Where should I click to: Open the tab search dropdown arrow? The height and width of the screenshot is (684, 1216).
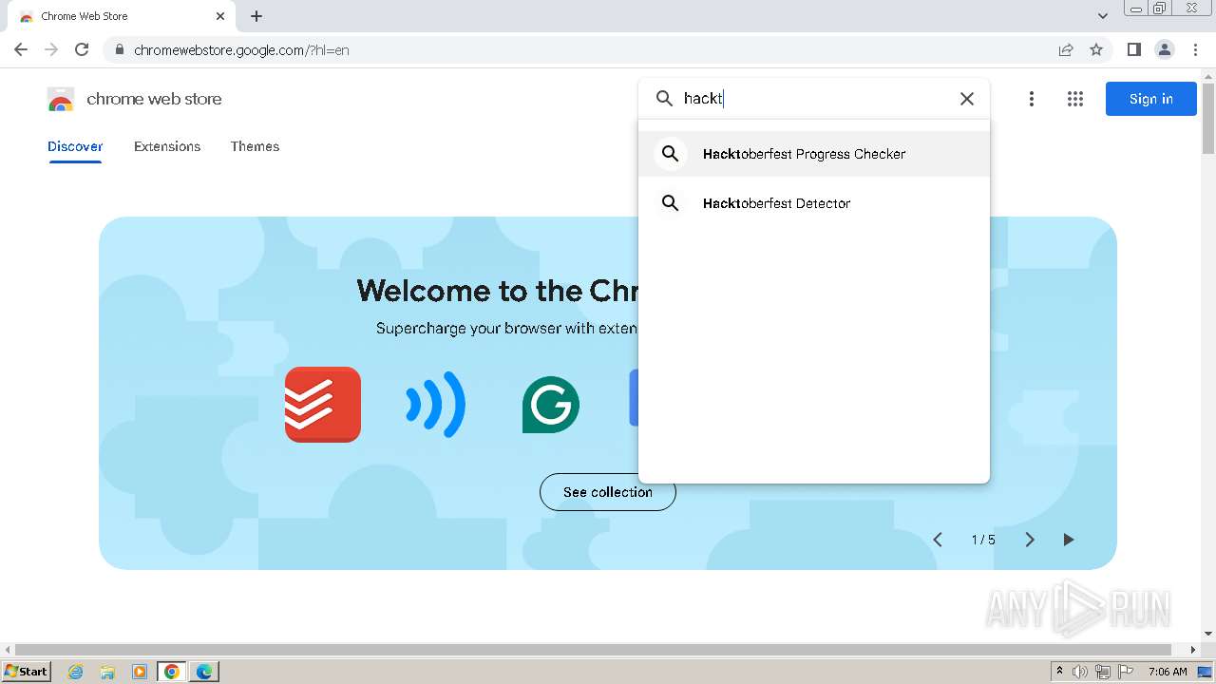click(1103, 16)
